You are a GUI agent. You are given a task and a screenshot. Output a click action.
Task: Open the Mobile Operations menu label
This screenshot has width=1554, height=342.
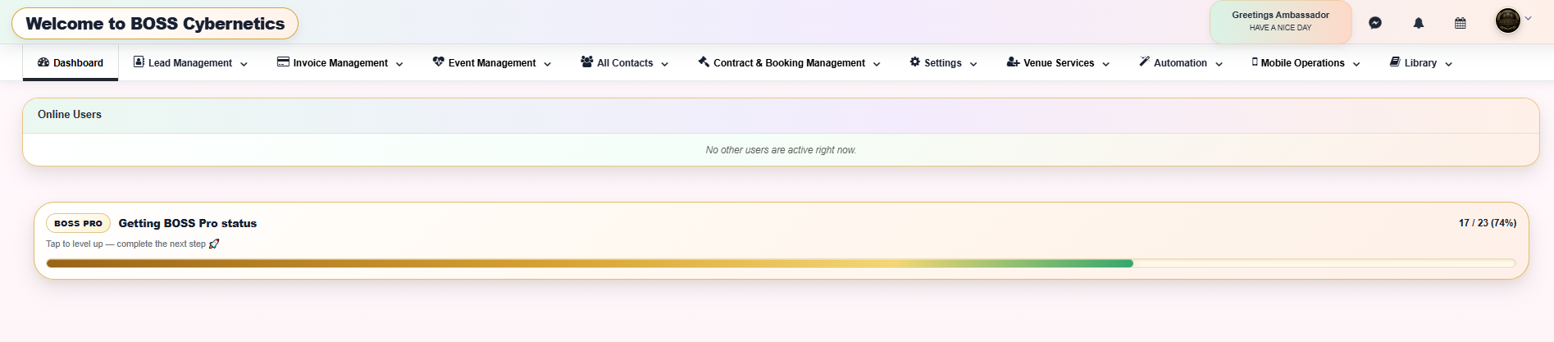[1303, 63]
